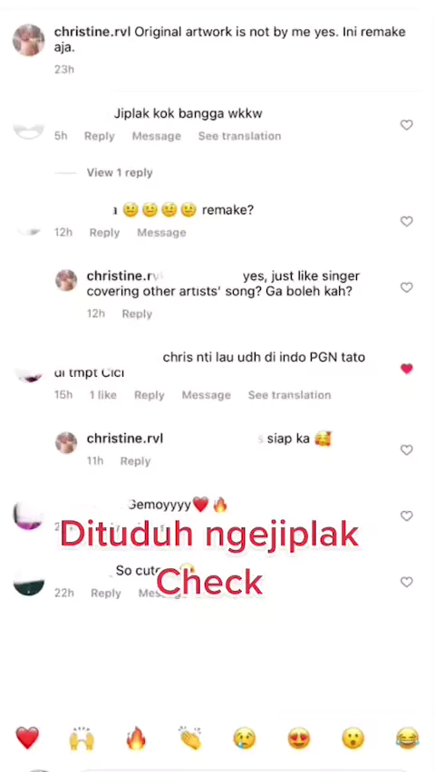Tap the heart-eyes emoji reaction

299,738
